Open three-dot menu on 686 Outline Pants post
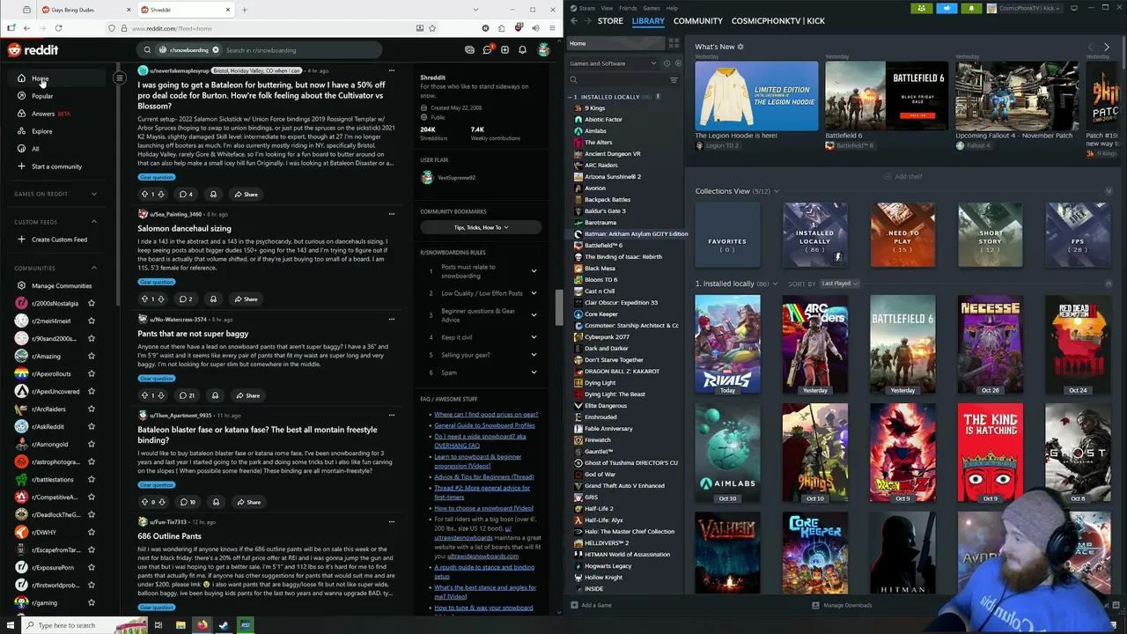Image resolution: width=1127 pixels, height=634 pixels. pyautogui.click(x=391, y=522)
